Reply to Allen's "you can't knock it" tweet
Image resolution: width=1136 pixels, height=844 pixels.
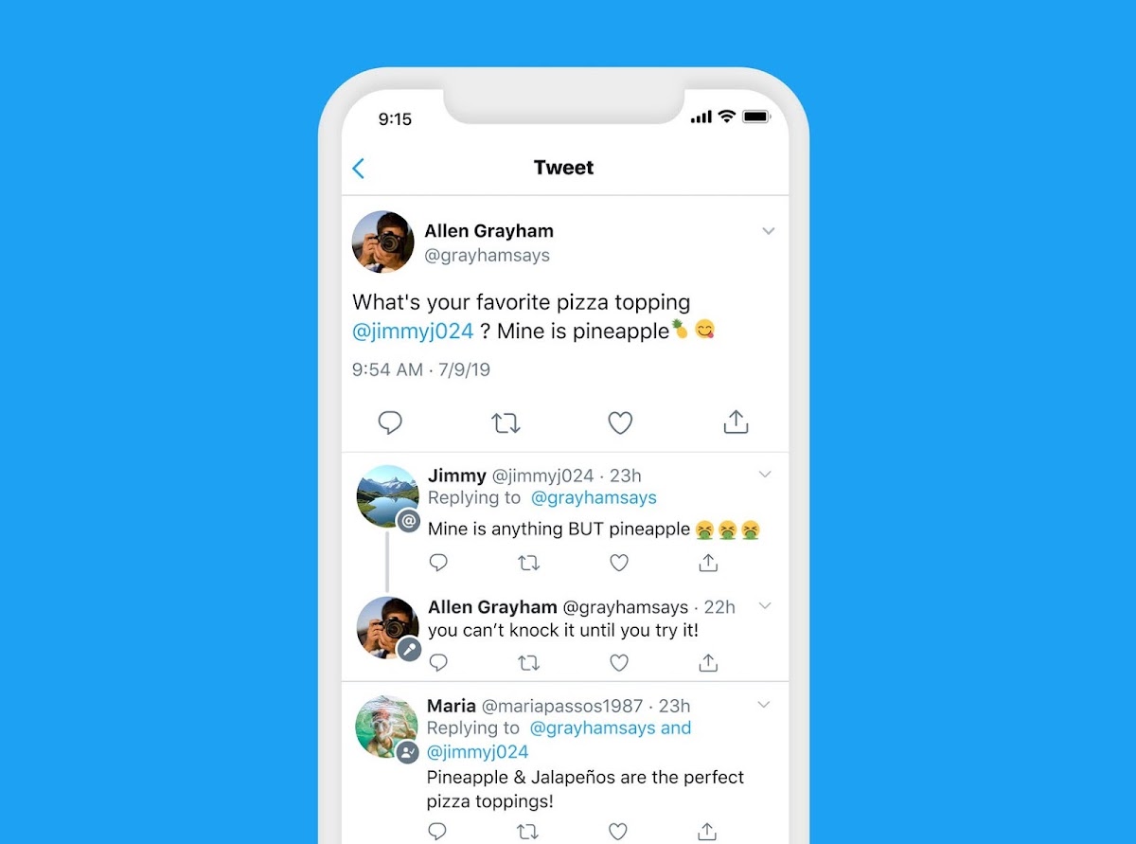tap(438, 662)
